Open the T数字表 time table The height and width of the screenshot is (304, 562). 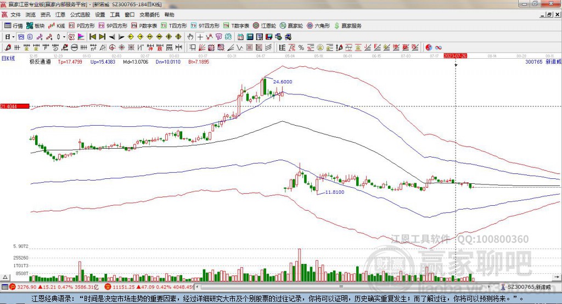(236, 26)
